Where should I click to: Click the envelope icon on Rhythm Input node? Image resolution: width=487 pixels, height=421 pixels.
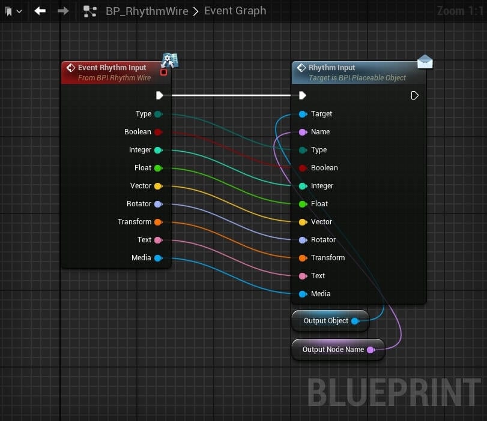[x=425, y=61]
